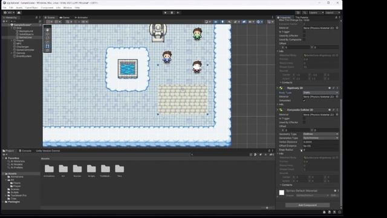Open the Tiles folder thumbnail
387x218 pixels.
[x=120, y=169]
